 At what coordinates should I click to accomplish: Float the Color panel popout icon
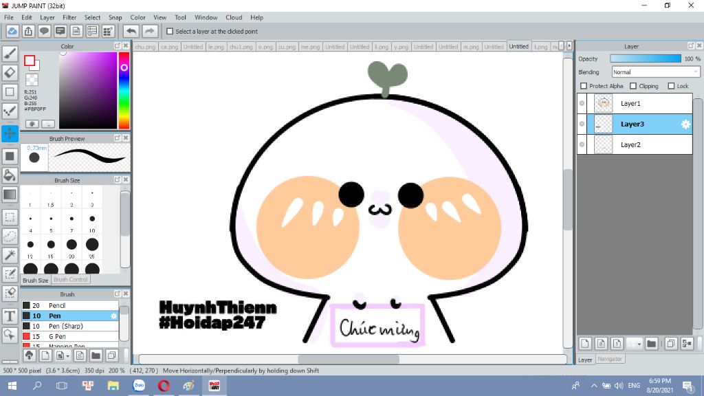click(117, 46)
